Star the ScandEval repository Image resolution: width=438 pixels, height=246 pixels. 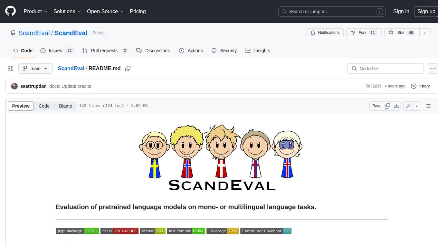[402, 33]
